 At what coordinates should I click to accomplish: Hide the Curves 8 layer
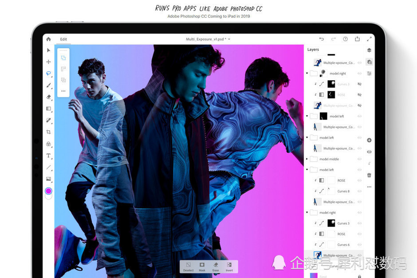pyautogui.click(x=359, y=191)
